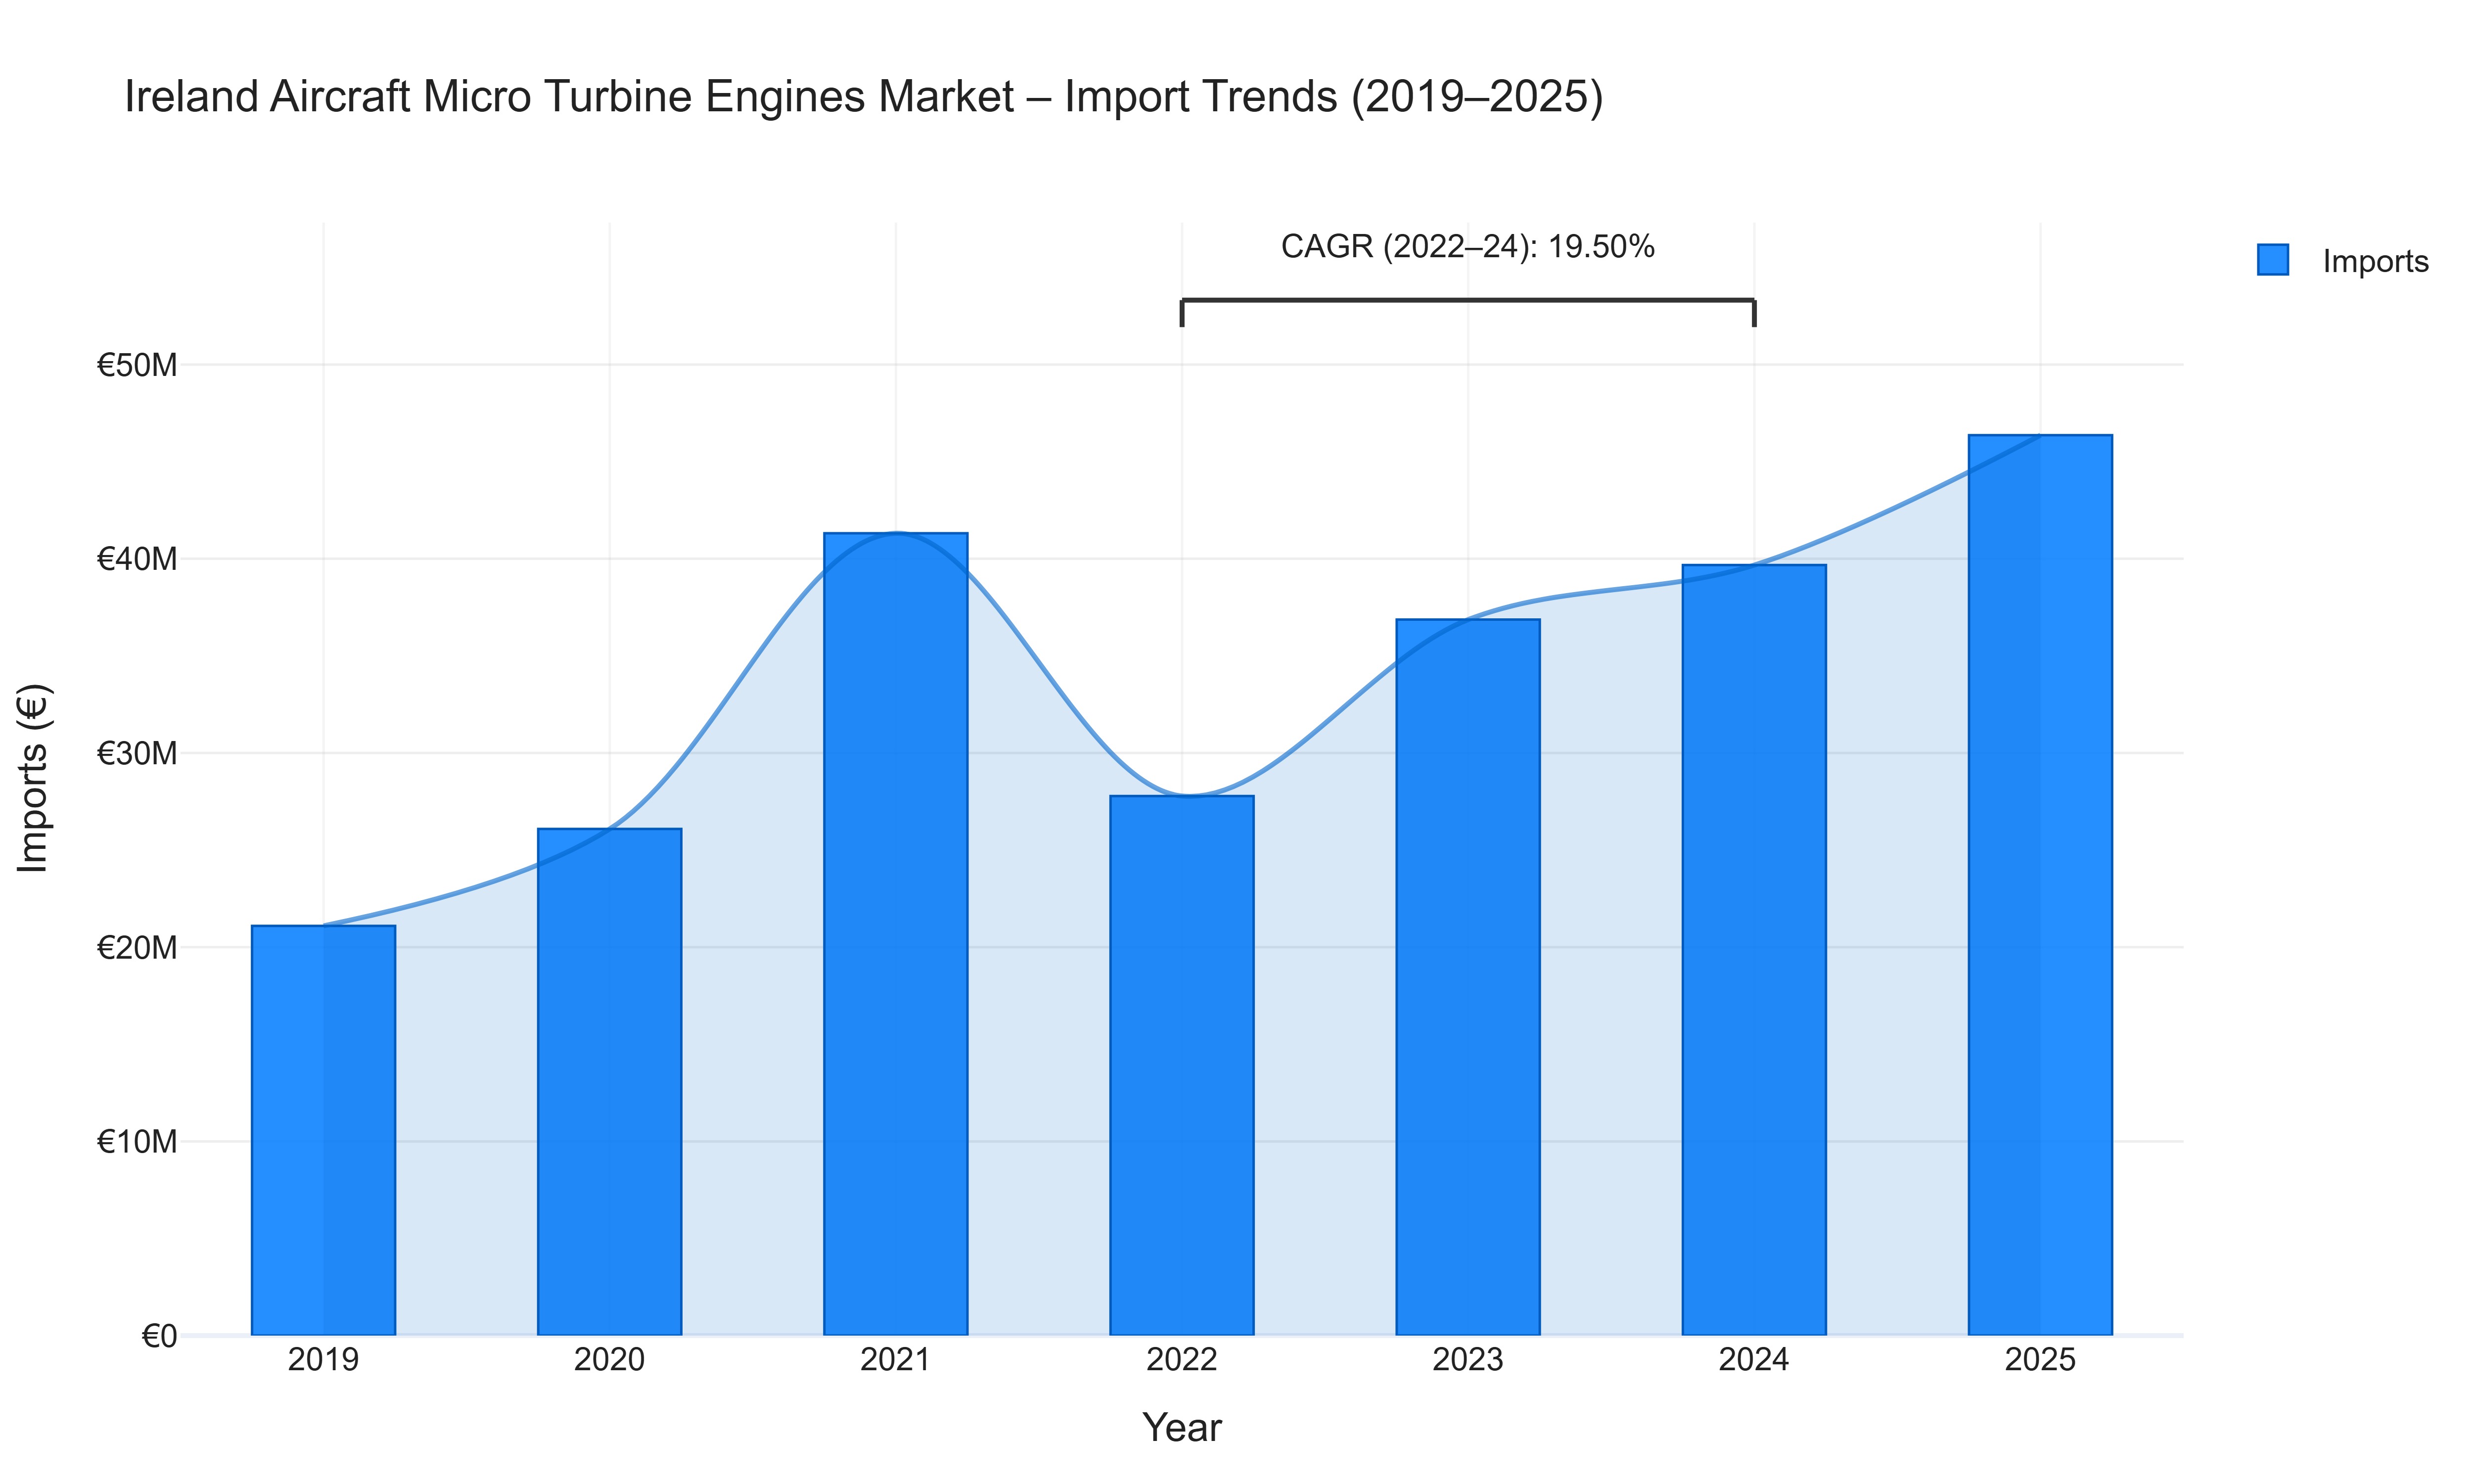Select the 2022 imports bar
The image size is (2473, 1484).
coord(1182,1065)
